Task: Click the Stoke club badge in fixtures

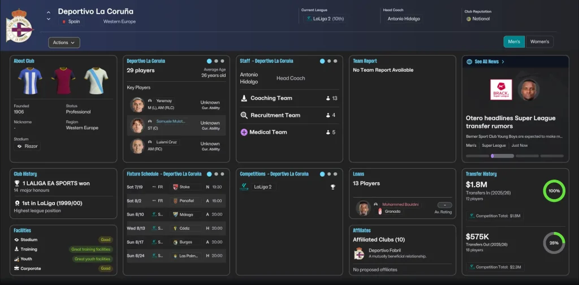Action: pyautogui.click(x=176, y=187)
